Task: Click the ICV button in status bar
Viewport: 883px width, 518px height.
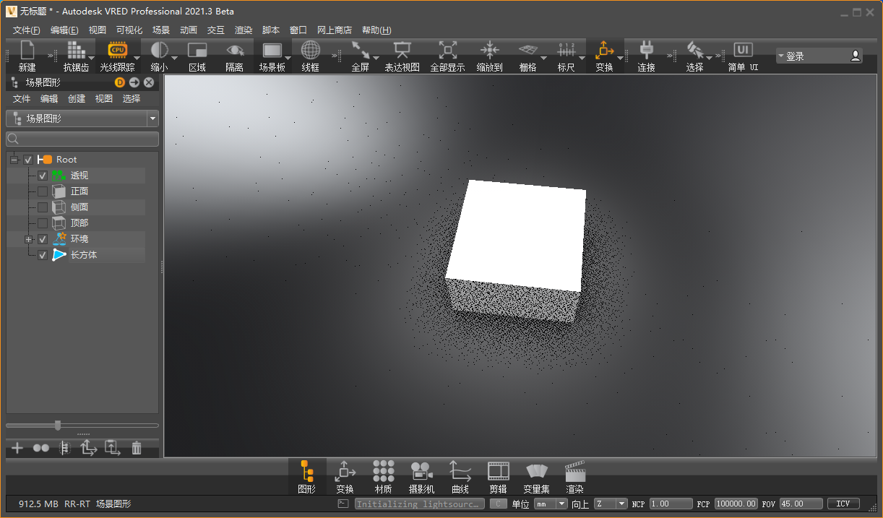Action: pos(843,504)
